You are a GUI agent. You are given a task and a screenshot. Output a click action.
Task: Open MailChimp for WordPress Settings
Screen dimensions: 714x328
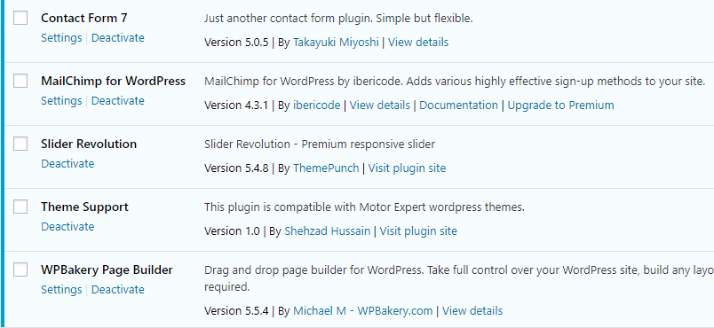click(x=61, y=100)
